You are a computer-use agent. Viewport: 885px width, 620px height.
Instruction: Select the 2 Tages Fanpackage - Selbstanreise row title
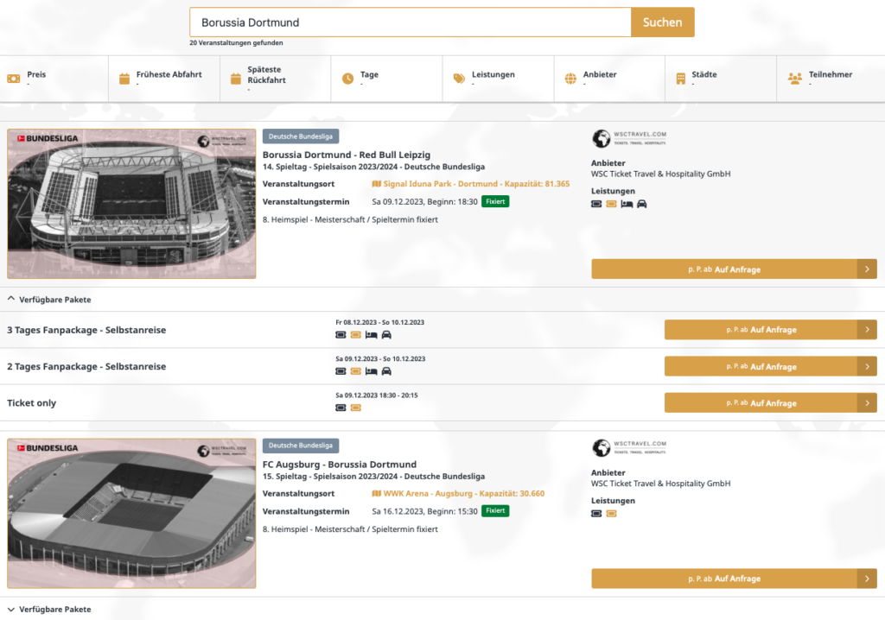pyautogui.click(x=86, y=367)
